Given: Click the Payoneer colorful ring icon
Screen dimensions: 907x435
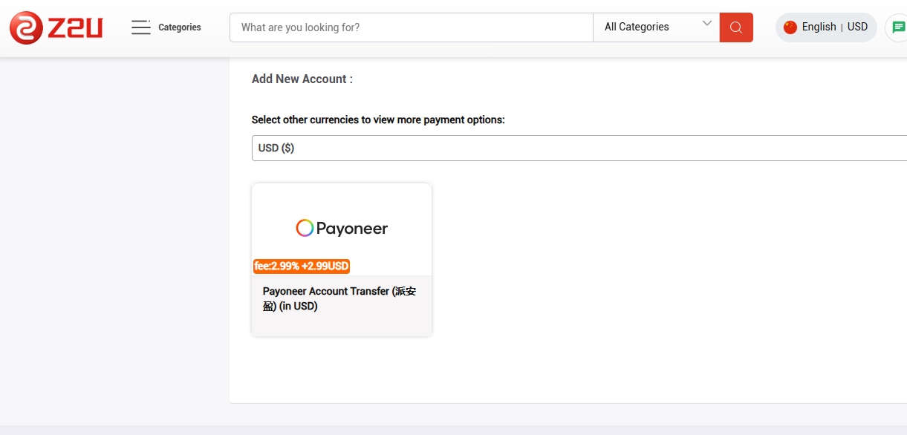Looking at the screenshot, I should click(305, 228).
